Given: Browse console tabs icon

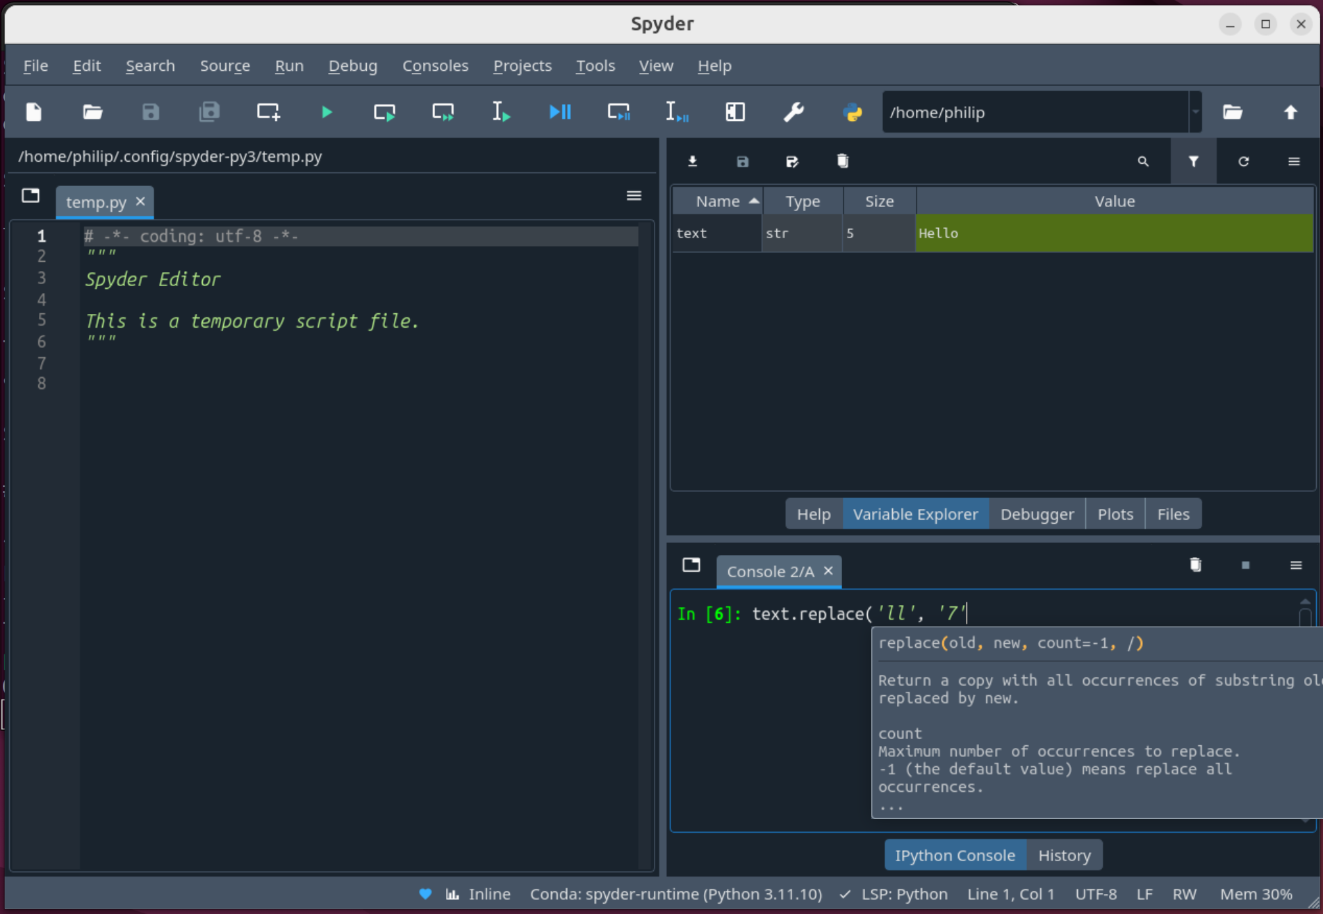Looking at the screenshot, I should (x=691, y=565).
